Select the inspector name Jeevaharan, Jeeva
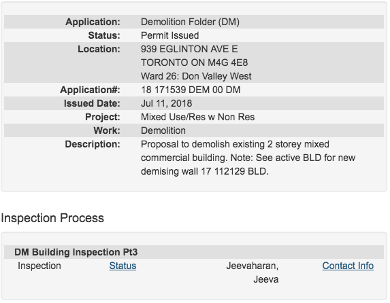Image resolution: width=390 pixels, height=303 pixels. [x=253, y=272]
